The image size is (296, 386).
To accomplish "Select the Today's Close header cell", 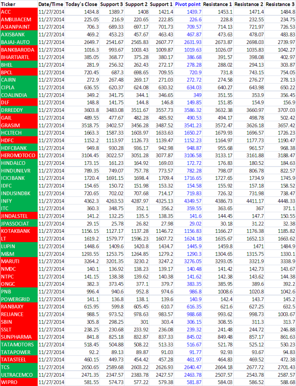I will point(82,4).
